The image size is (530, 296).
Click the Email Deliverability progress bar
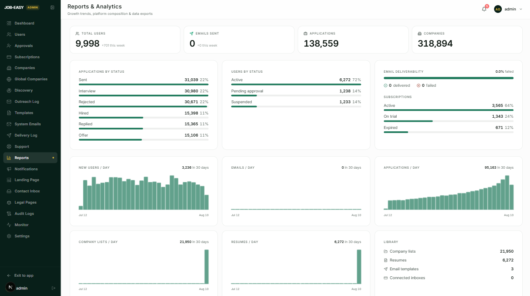tap(449, 78)
